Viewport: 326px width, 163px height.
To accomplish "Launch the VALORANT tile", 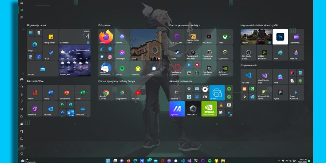I will (209, 37).
